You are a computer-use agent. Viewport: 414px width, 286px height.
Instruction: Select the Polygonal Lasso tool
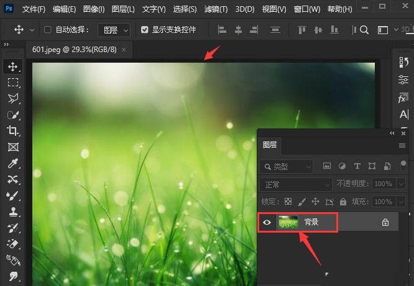coord(12,99)
